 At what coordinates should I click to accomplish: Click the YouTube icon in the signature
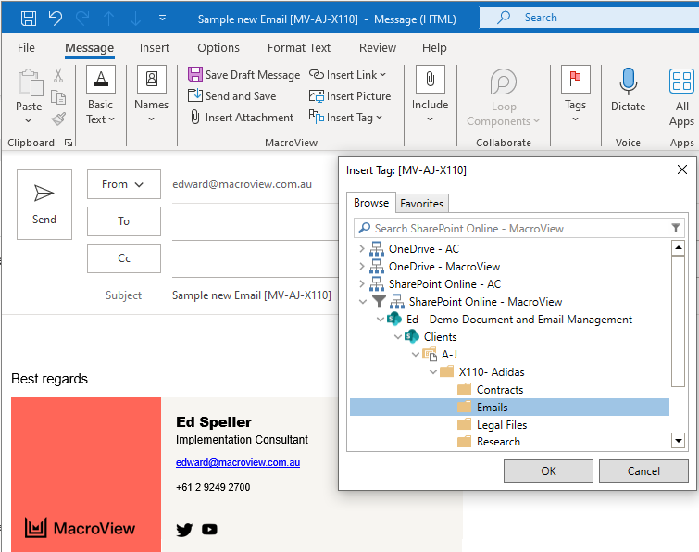[209, 529]
